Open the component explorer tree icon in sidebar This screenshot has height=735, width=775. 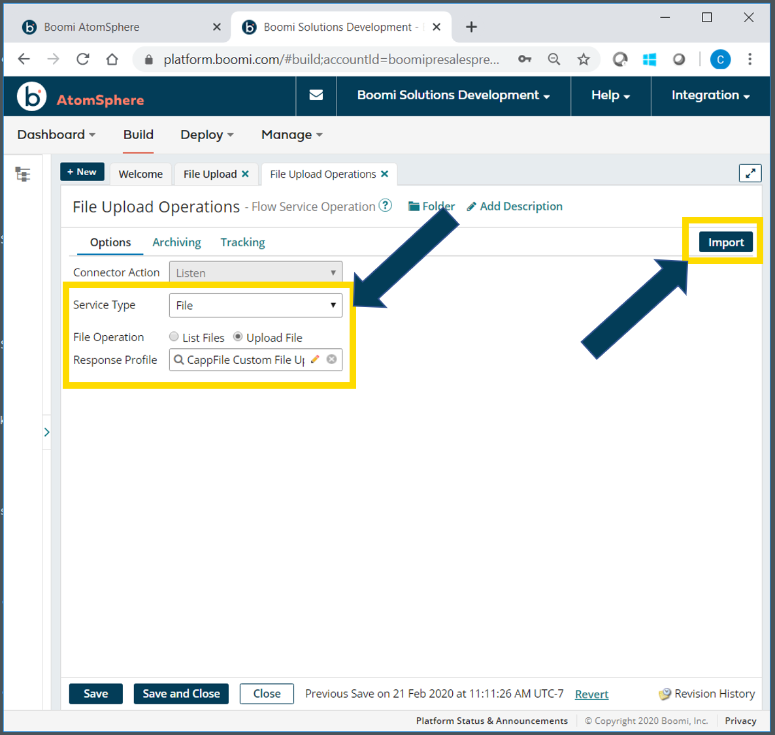tap(22, 174)
